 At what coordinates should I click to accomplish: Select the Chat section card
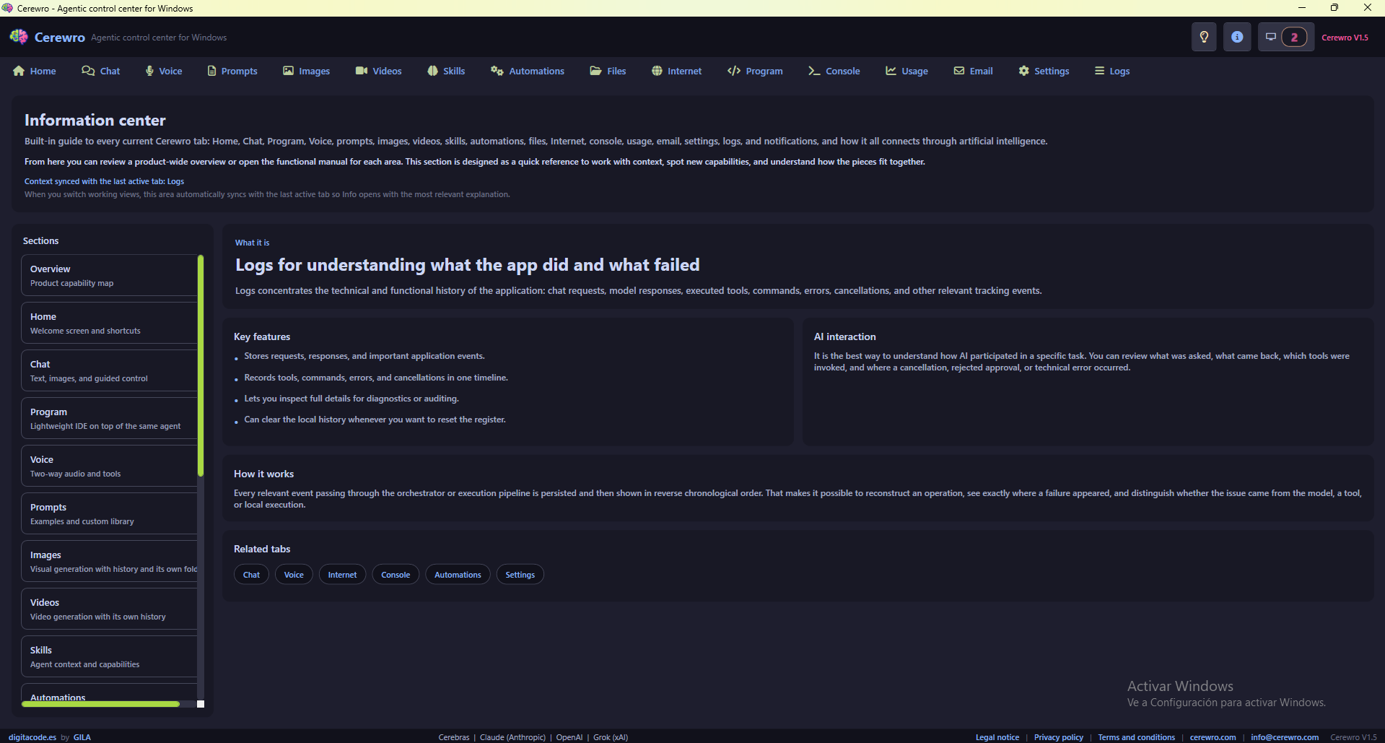coord(109,370)
